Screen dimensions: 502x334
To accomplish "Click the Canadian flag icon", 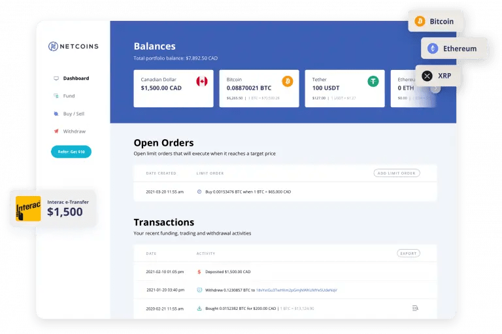I will click(202, 81).
